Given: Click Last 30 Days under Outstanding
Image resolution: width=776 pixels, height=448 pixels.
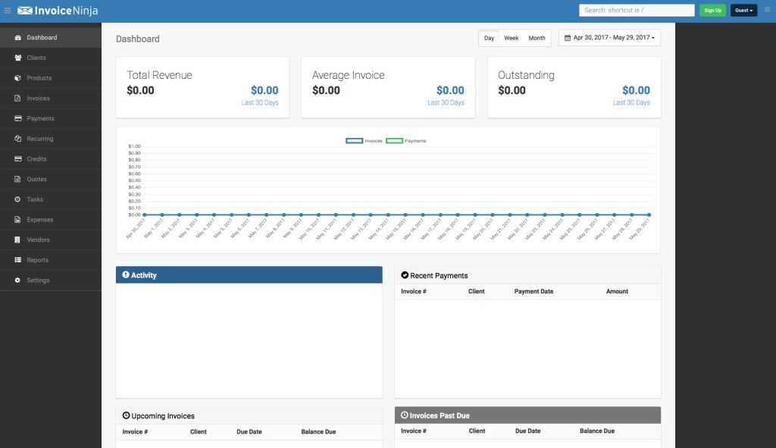Looking at the screenshot, I should point(631,103).
